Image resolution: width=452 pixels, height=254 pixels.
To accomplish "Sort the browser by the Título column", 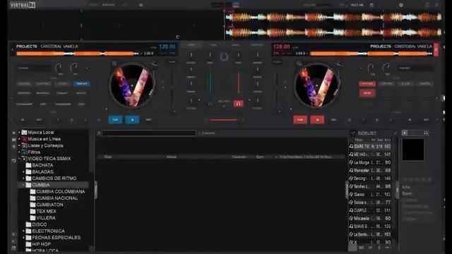I will pos(108,157).
